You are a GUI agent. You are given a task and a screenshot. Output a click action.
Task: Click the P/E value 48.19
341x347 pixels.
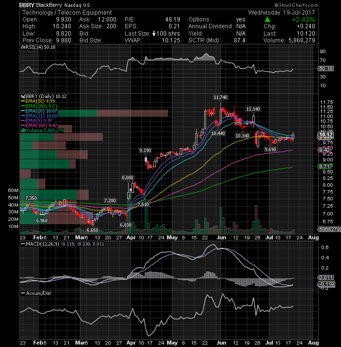[173, 19]
